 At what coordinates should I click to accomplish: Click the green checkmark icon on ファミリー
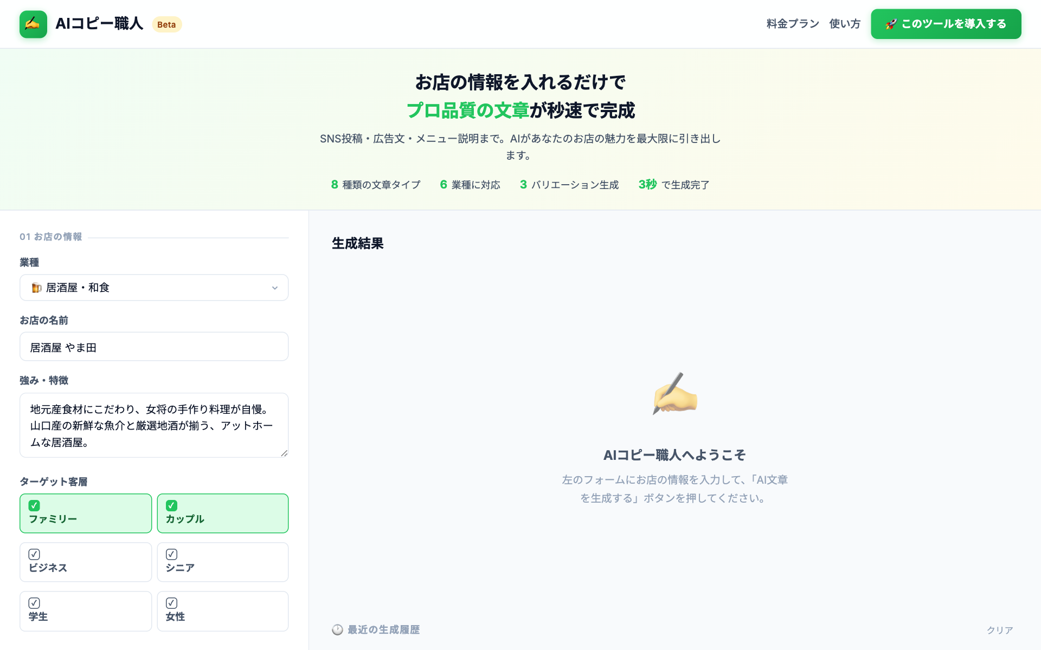click(35, 505)
